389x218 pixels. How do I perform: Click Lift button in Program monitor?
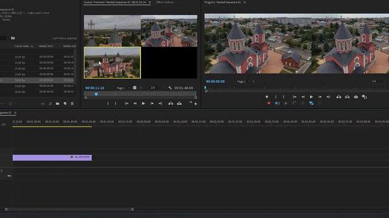pyautogui.click(x=339, y=97)
